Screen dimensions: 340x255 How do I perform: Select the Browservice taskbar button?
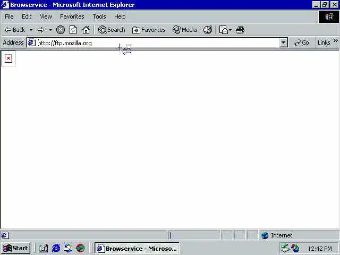(137, 248)
